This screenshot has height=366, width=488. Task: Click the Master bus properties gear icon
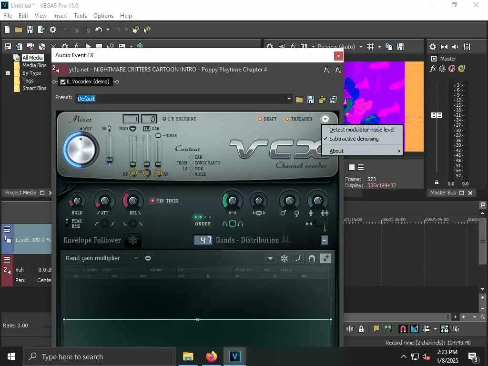433,47
